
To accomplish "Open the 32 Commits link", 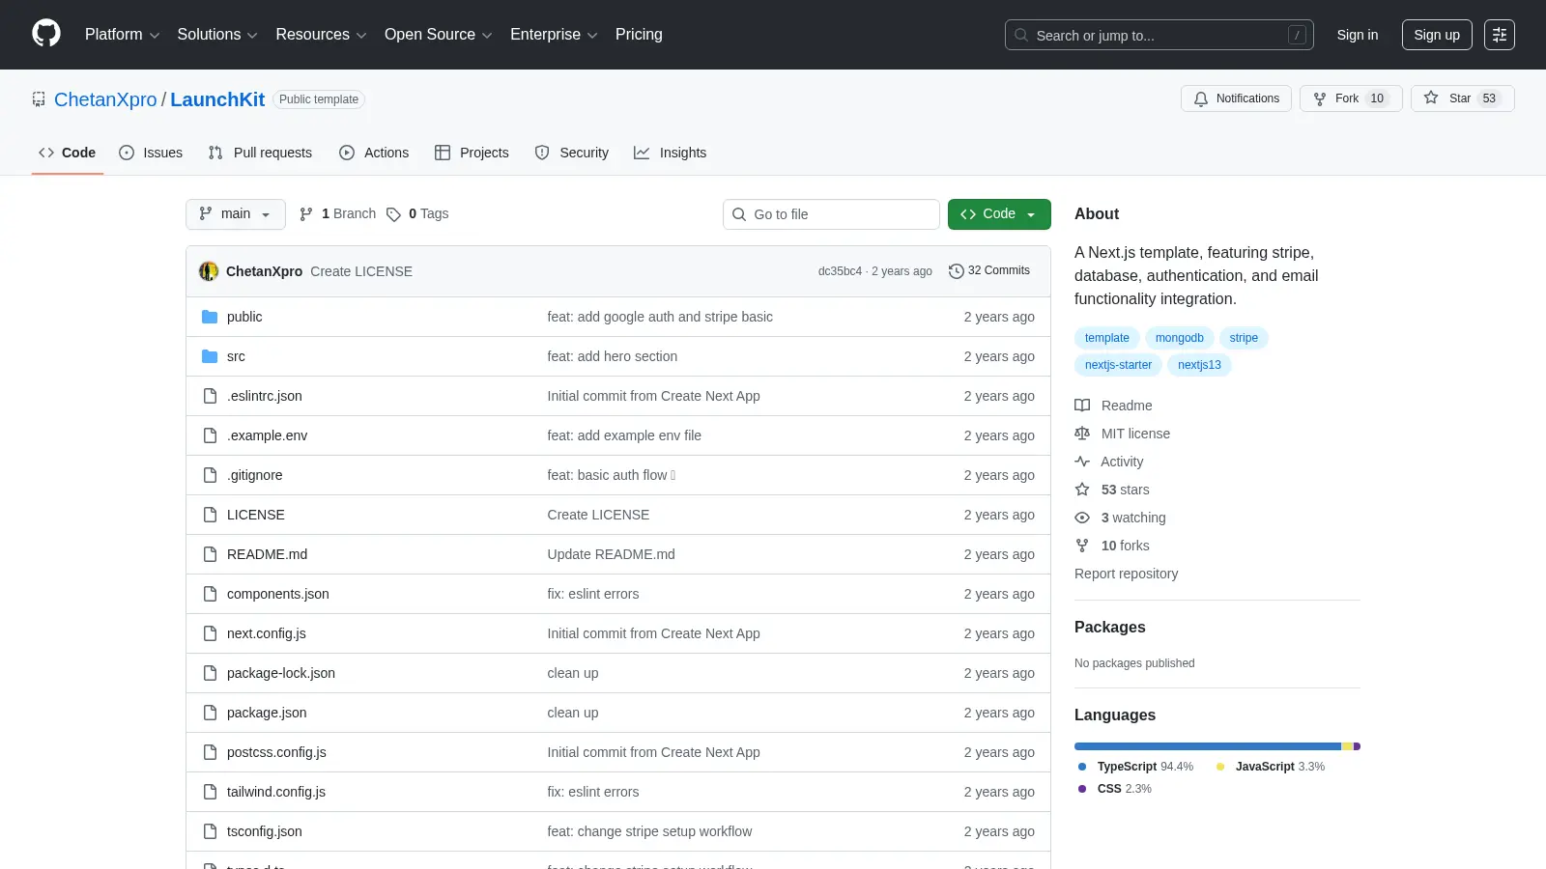I will coord(989,271).
